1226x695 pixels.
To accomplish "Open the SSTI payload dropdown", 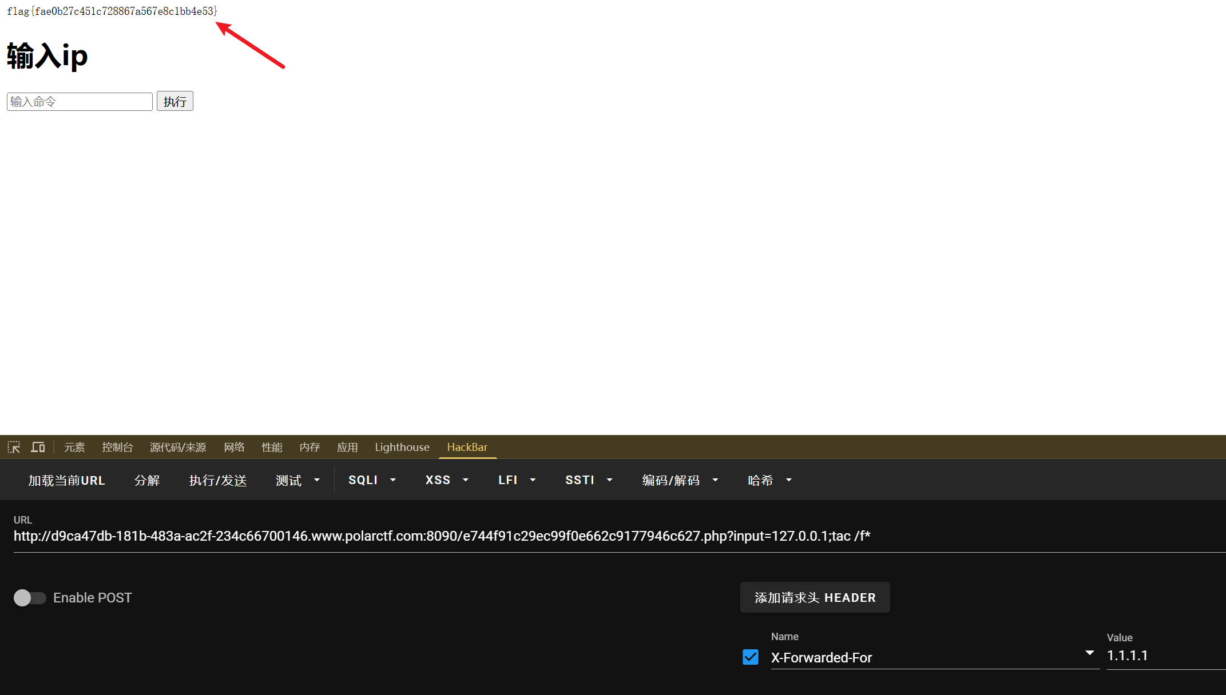I will [588, 480].
